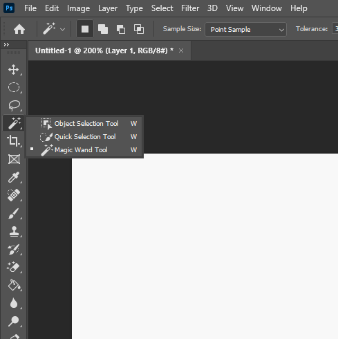Select the Move tool
This screenshot has width=338, height=339.
14,70
